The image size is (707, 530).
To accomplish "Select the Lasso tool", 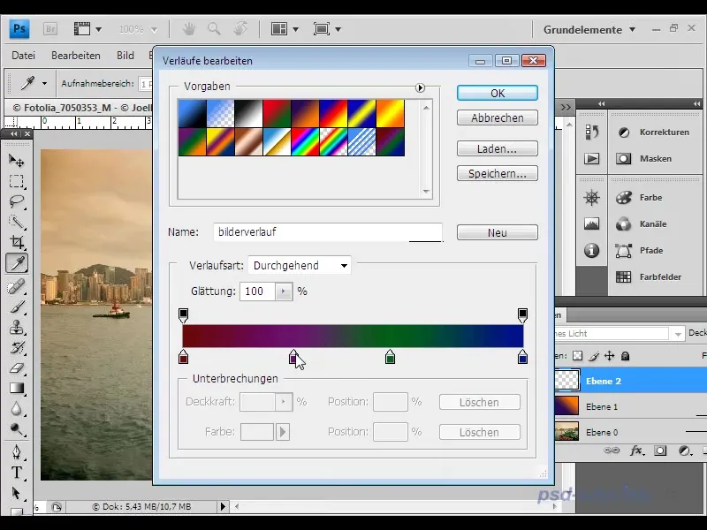I will [17, 201].
